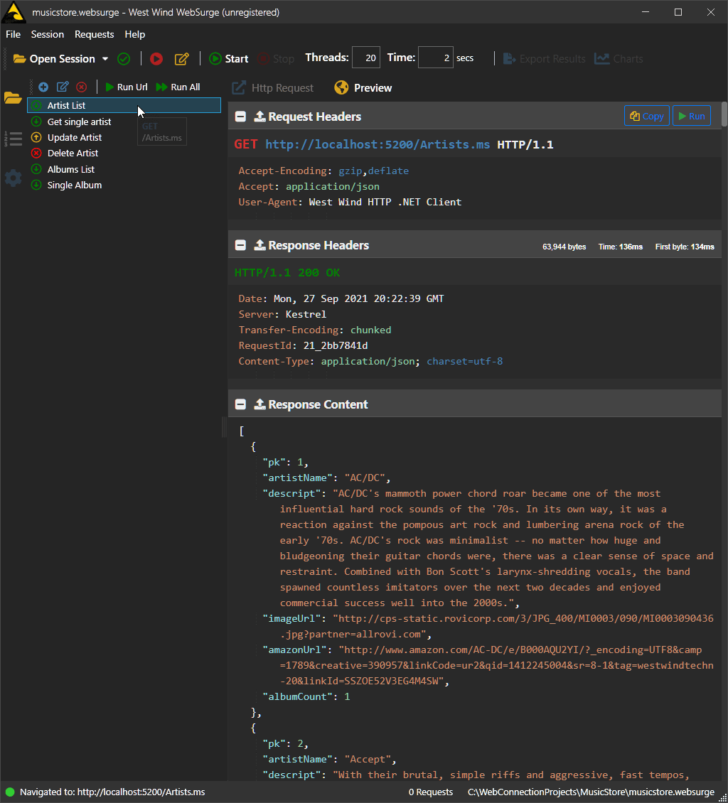
Task: Click the vertical scrollbar in response panel
Action: click(x=724, y=114)
